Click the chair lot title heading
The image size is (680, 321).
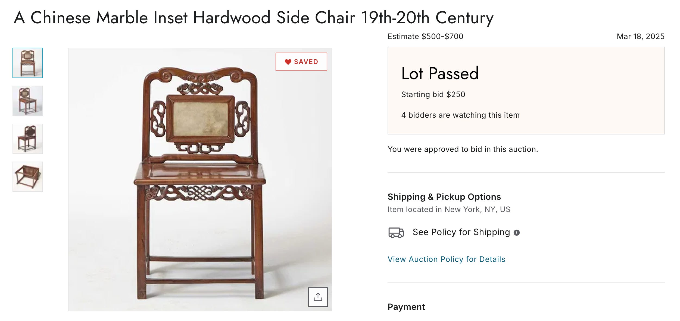pyautogui.click(x=253, y=18)
